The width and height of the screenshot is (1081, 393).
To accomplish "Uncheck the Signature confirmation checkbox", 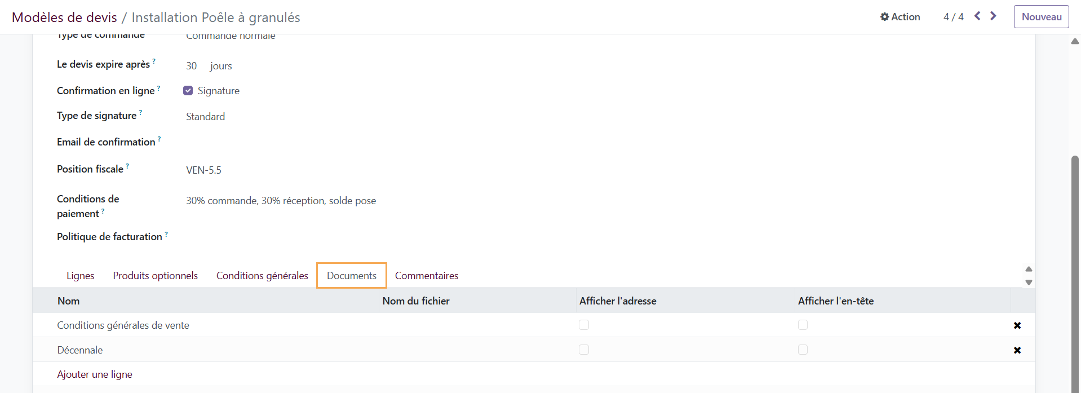I will click(x=188, y=91).
